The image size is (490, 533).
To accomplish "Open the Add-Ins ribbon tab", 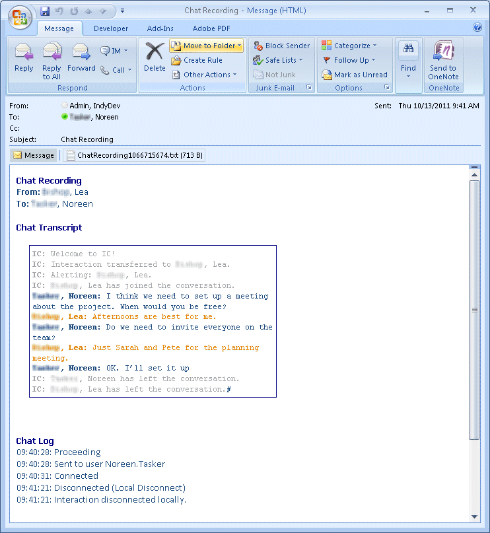I will 160,28.
